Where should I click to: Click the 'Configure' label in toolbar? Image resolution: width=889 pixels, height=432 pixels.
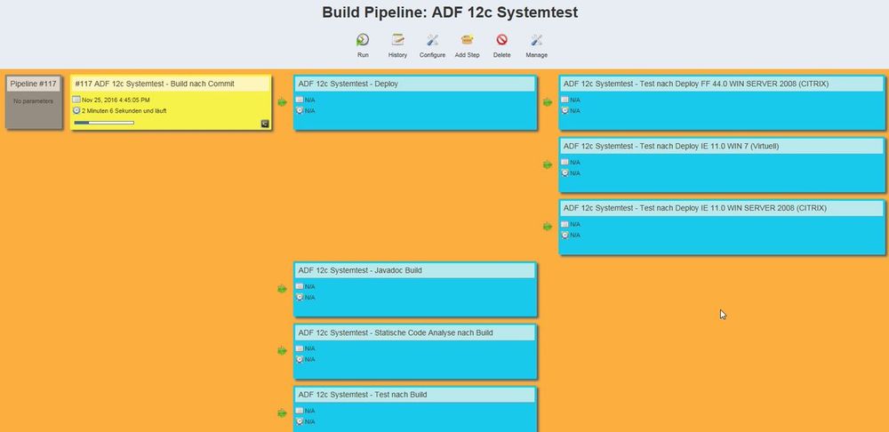tap(432, 55)
